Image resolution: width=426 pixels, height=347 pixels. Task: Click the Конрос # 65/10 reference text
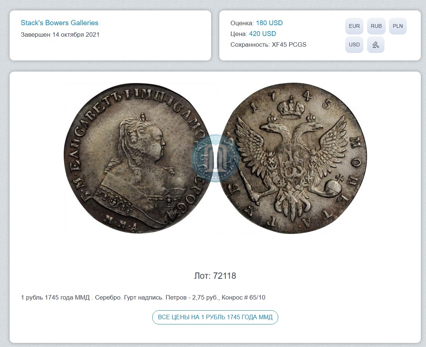coord(243,297)
